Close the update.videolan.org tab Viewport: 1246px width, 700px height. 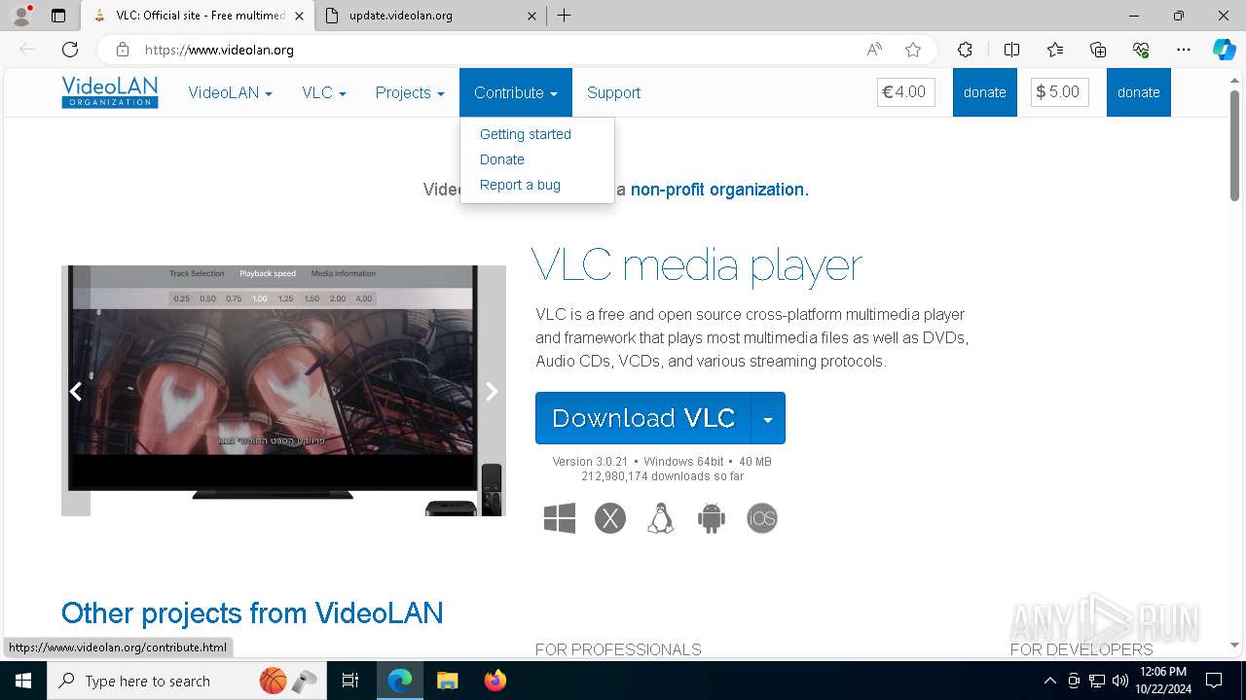point(531,16)
